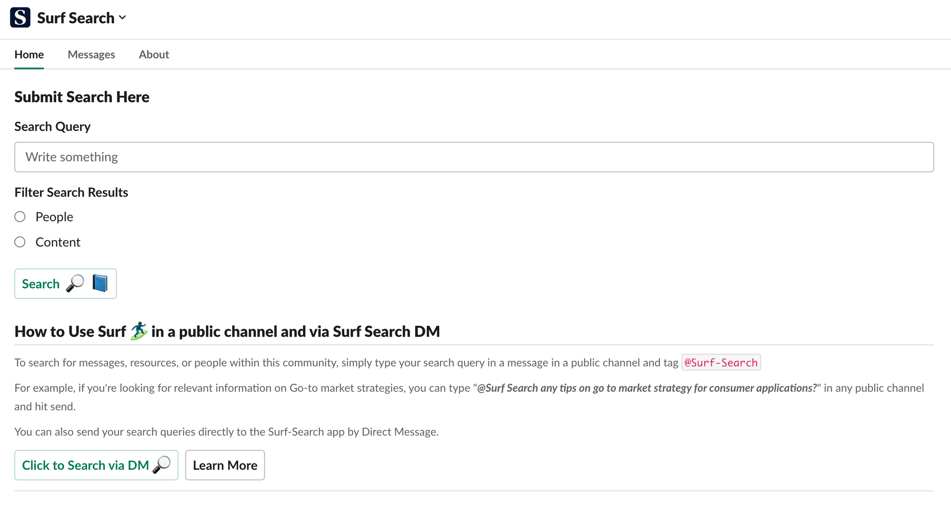Switch to the About tab

tap(154, 54)
